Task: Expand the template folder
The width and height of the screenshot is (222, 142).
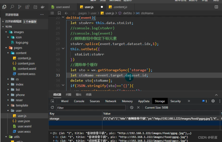Action: 8,105
